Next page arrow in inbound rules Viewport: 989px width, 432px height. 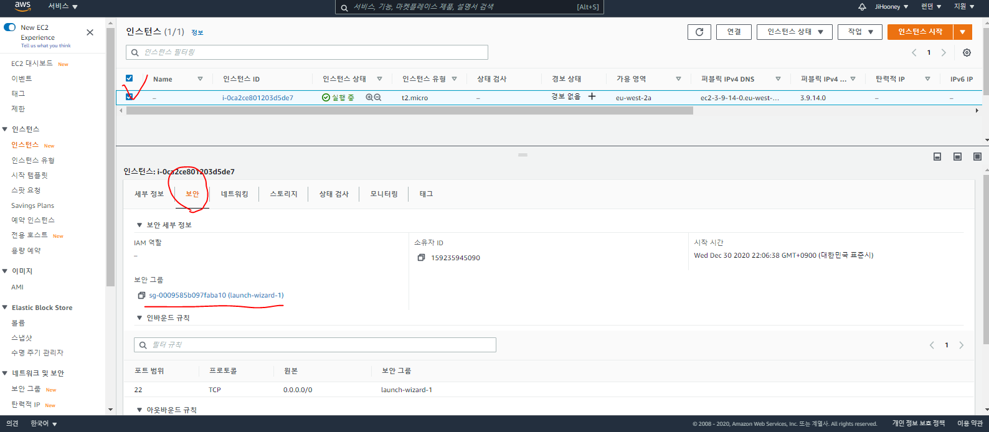pos(961,345)
